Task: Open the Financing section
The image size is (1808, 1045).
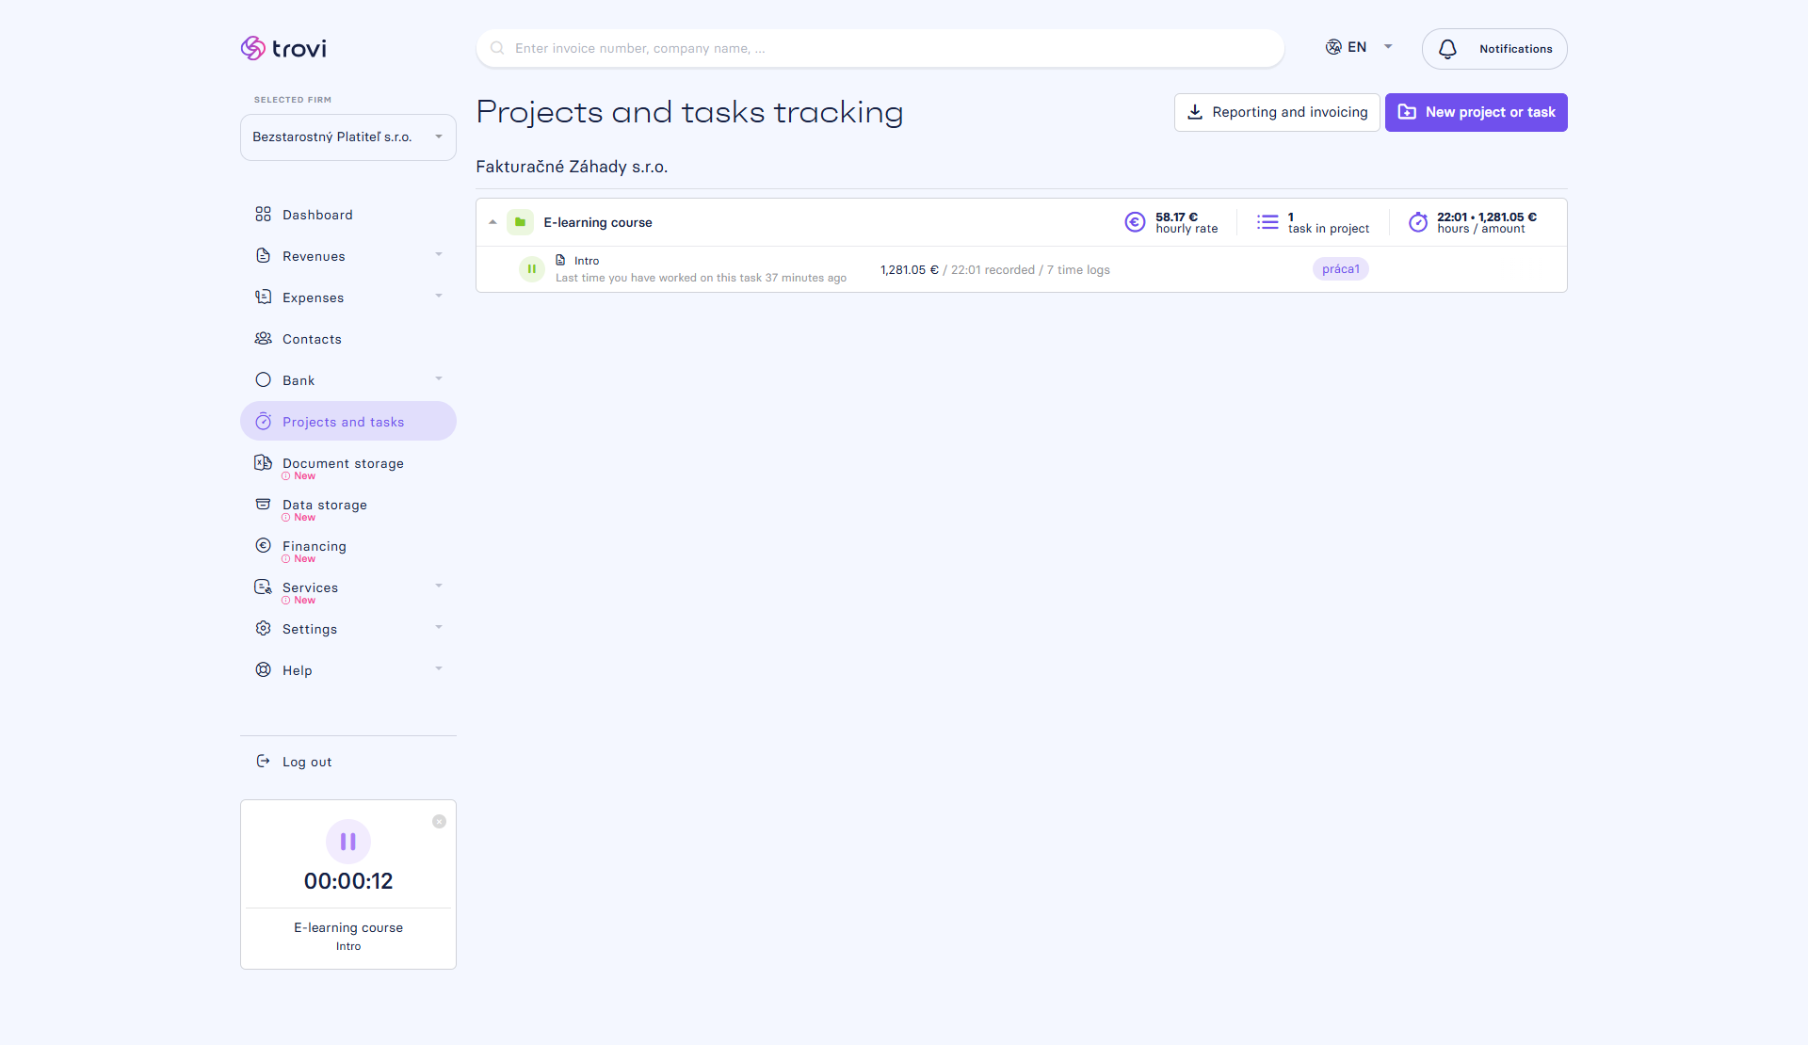Action: [348, 546]
